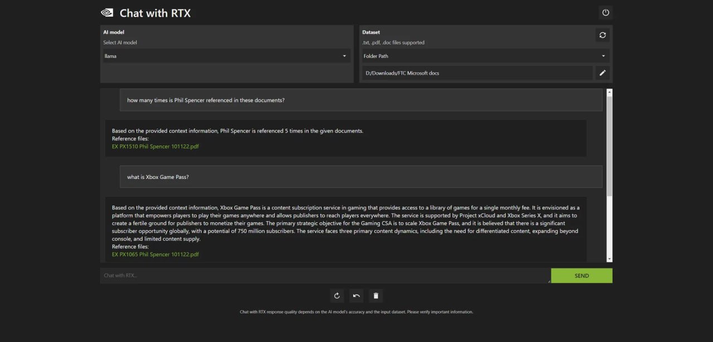
Task: Click the D:/Downloads/FTC Microsoft docs path field
Action: click(x=477, y=73)
